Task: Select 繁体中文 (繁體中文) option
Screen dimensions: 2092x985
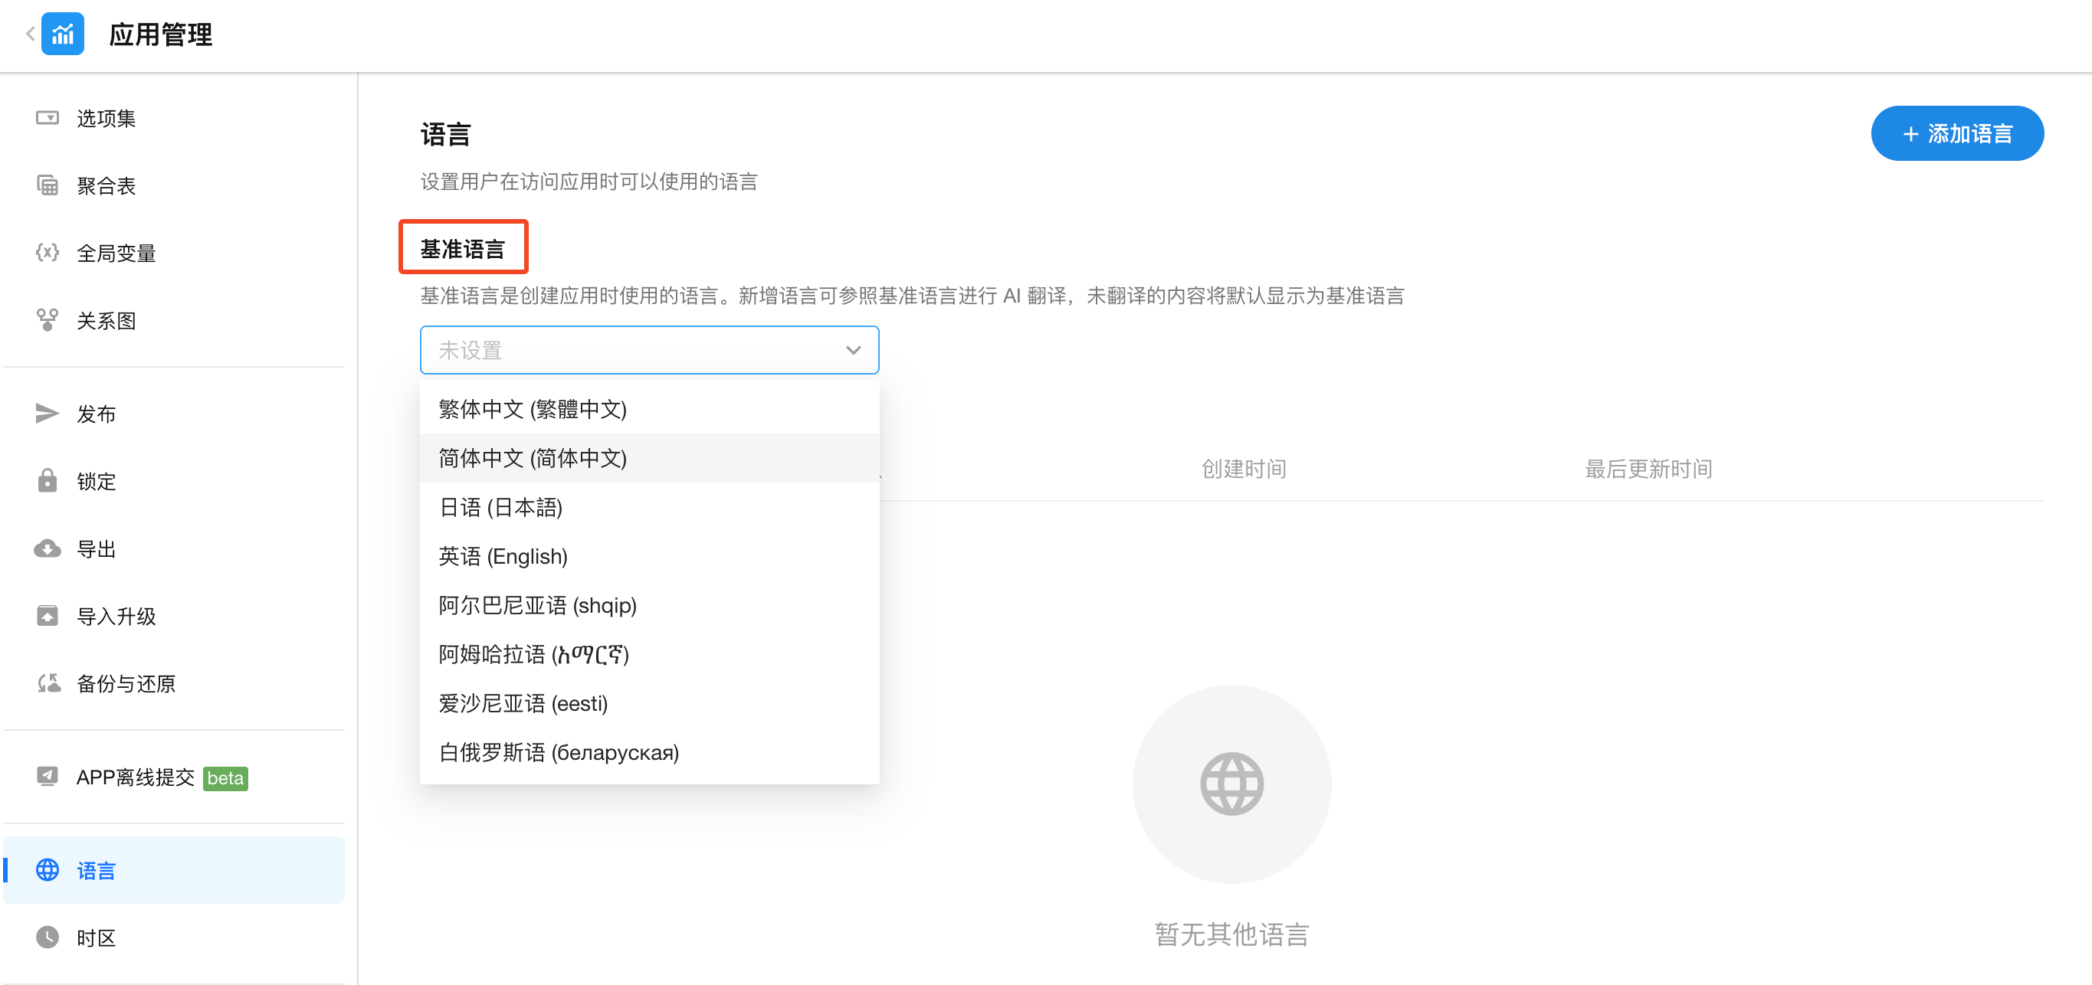Action: (x=533, y=409)
